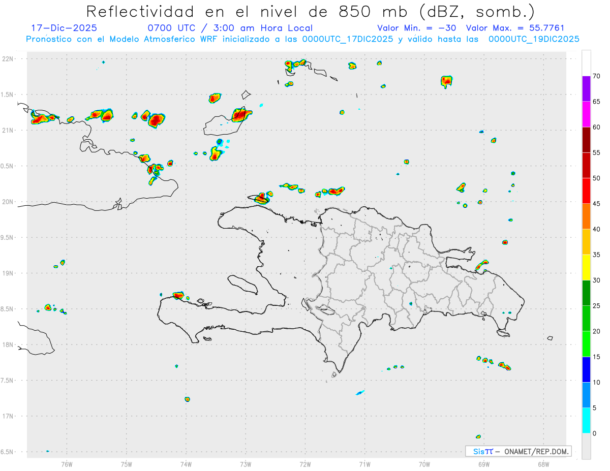
Task: Click the "74W" longitude label
Action: 186,464
